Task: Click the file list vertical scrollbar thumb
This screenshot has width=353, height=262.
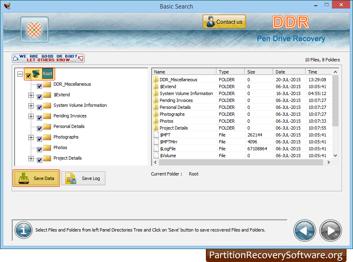Action: tap(335, 101)
